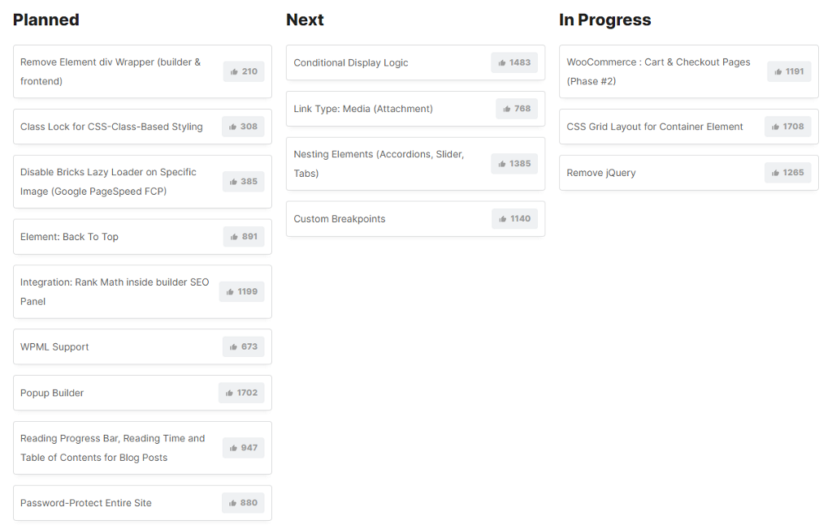This screenshot has height=529, width=832.
Task: Open WooCommerce Cart & Checkout Pages card
Action: pyautogui.click(x=658, y=71)
